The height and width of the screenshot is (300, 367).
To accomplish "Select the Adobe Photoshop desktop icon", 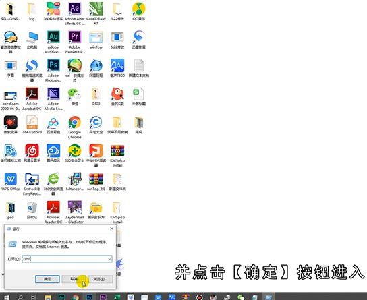I will tap(53, 70).
